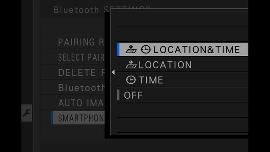Open SELECT PAIR menu entry
Viewport: 270px width, 152px height.
coord(81,57)
